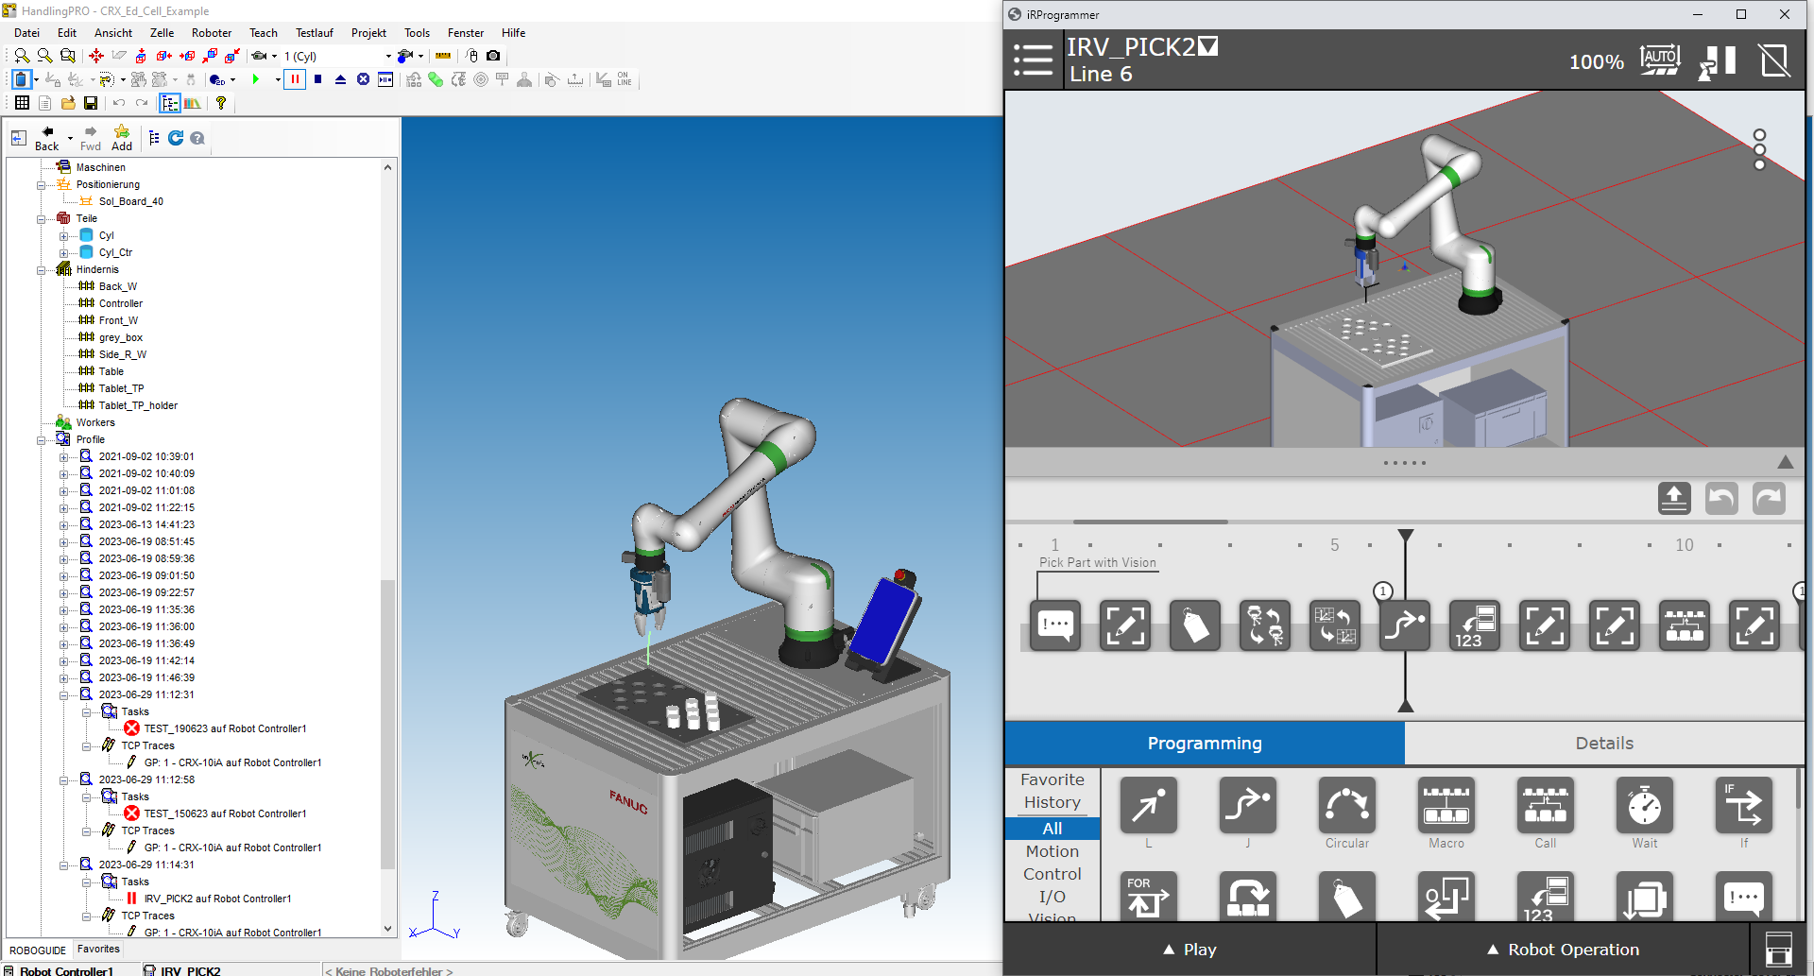The height and width of the screenshot is (976, 1814).
Task: Click the Add favorite star icon
Action: point(122,137)
